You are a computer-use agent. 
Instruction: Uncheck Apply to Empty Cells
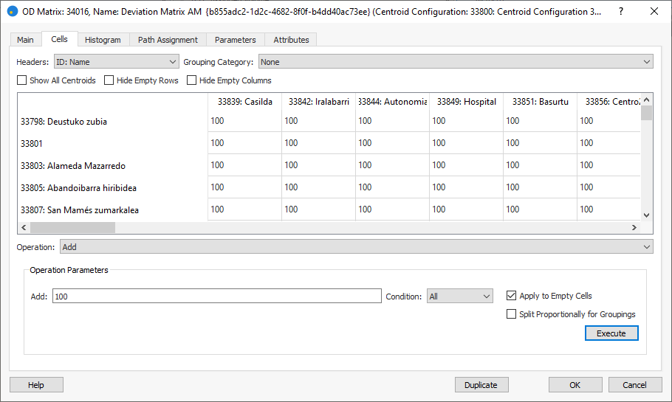(x=511, y=296)
